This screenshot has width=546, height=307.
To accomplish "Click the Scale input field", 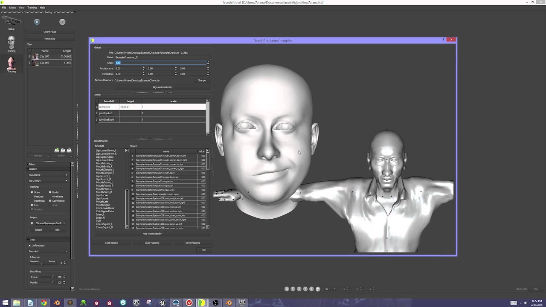I will pyautogui.click(x=160, y=63).
